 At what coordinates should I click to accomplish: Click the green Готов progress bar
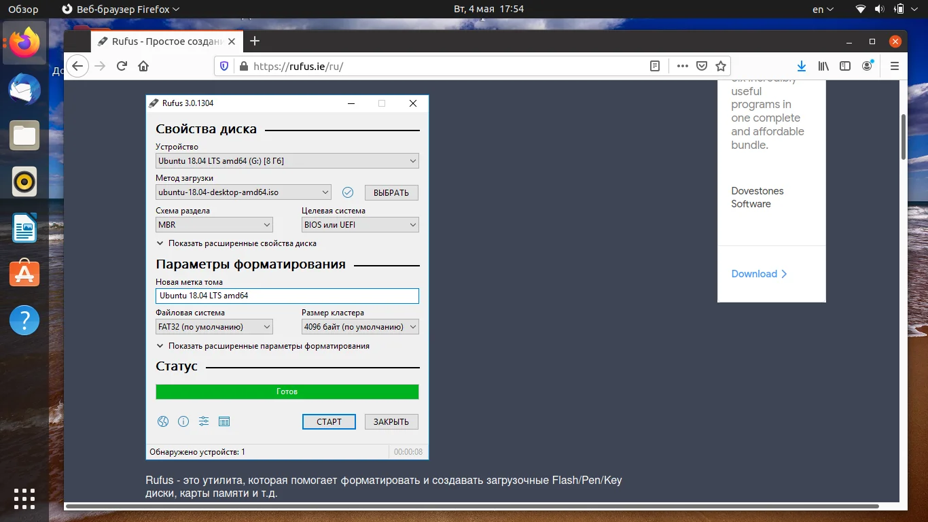287,391
